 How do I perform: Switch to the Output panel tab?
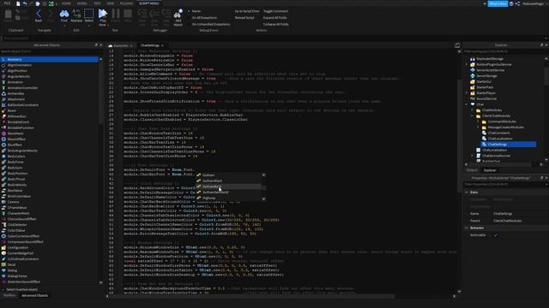click(472, 170)
